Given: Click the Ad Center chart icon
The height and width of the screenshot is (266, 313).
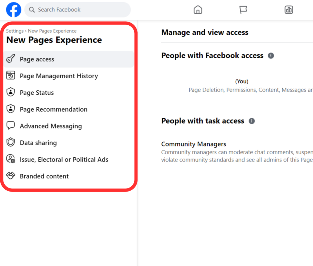Looking at the screenshot, I should point(289,10).
